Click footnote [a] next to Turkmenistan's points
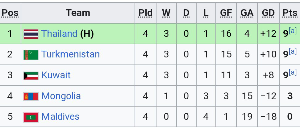The image size is (300, 129). 293,52
